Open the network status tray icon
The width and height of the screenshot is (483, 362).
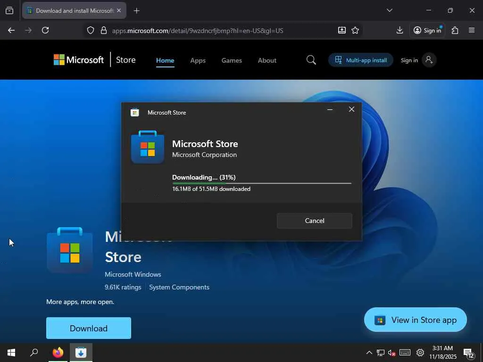(381, 353)
